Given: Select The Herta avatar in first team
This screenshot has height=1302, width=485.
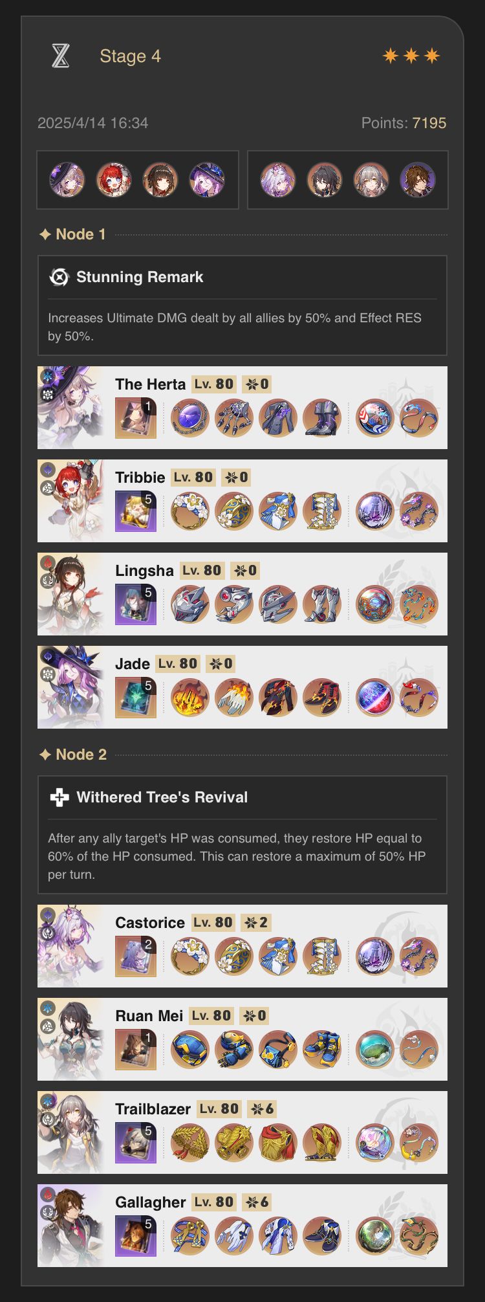Looking at the screenshot, I should point(67,179).
